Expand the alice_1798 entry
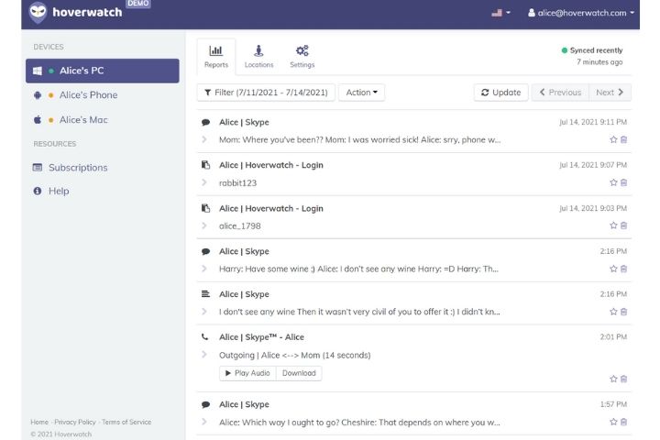The image size is (660, 440). (x=204, y=225)
